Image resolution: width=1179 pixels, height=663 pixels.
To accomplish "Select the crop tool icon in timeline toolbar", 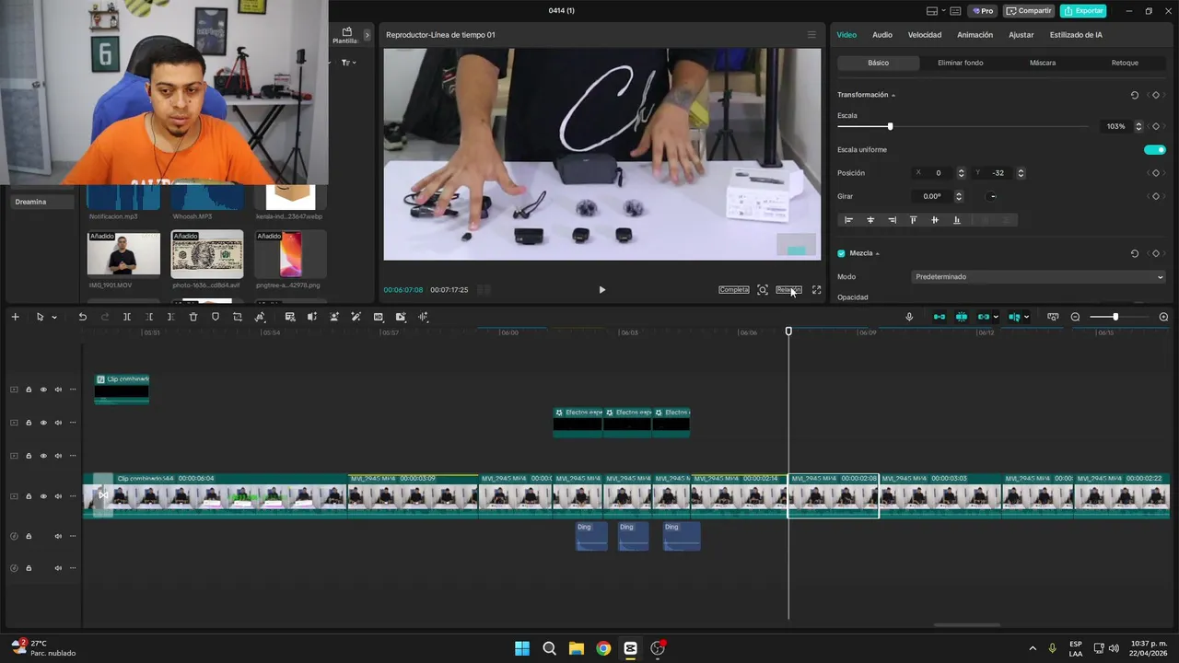I will pyautogui.click(x=238, y=317).
